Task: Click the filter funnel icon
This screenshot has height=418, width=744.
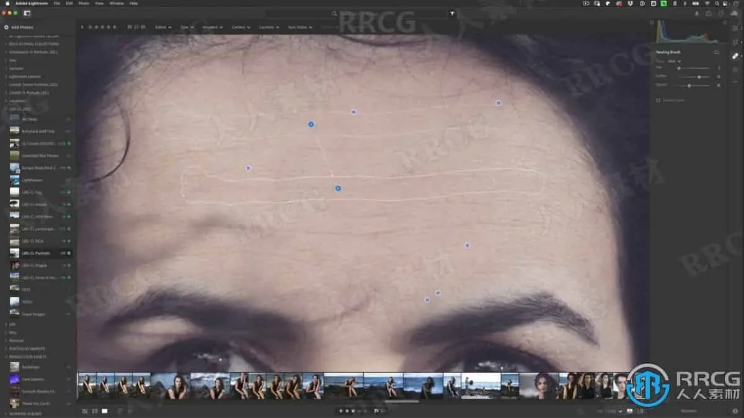Action: click(452, 13)
